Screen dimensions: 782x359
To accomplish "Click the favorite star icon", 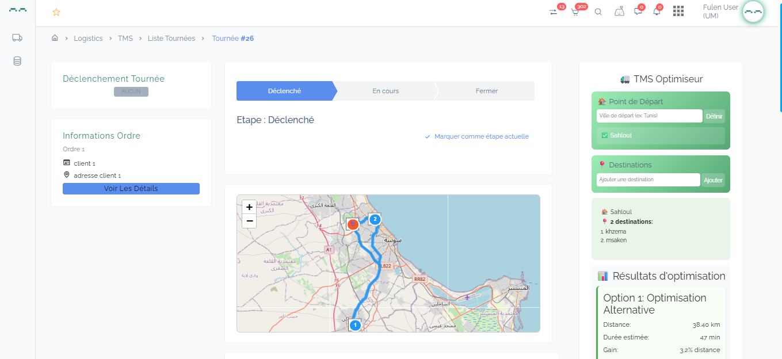I will click(56, 12).
